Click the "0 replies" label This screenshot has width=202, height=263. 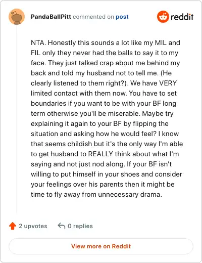[80, 226]
